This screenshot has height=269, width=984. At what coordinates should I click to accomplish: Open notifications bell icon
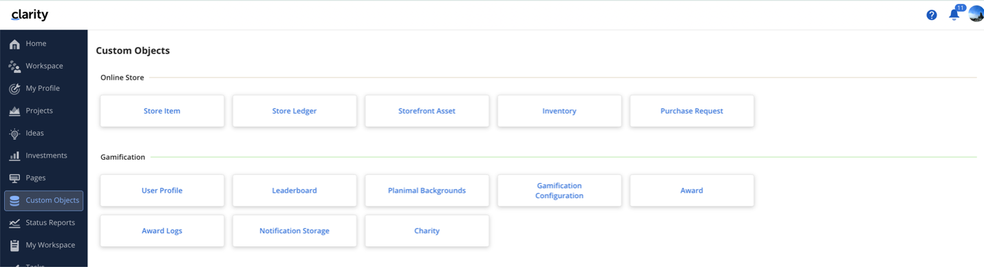(954, 14)
